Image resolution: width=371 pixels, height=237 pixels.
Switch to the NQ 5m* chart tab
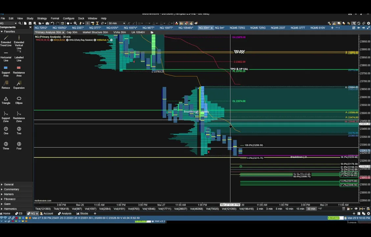point(220,28)
